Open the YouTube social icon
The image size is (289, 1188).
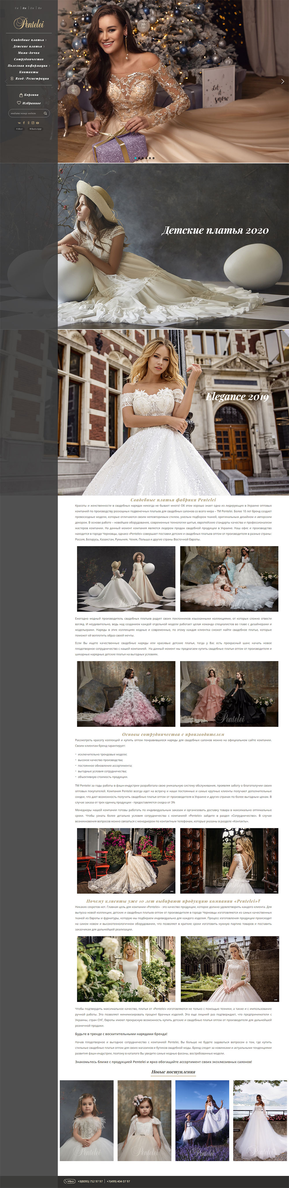coord(38,123)
